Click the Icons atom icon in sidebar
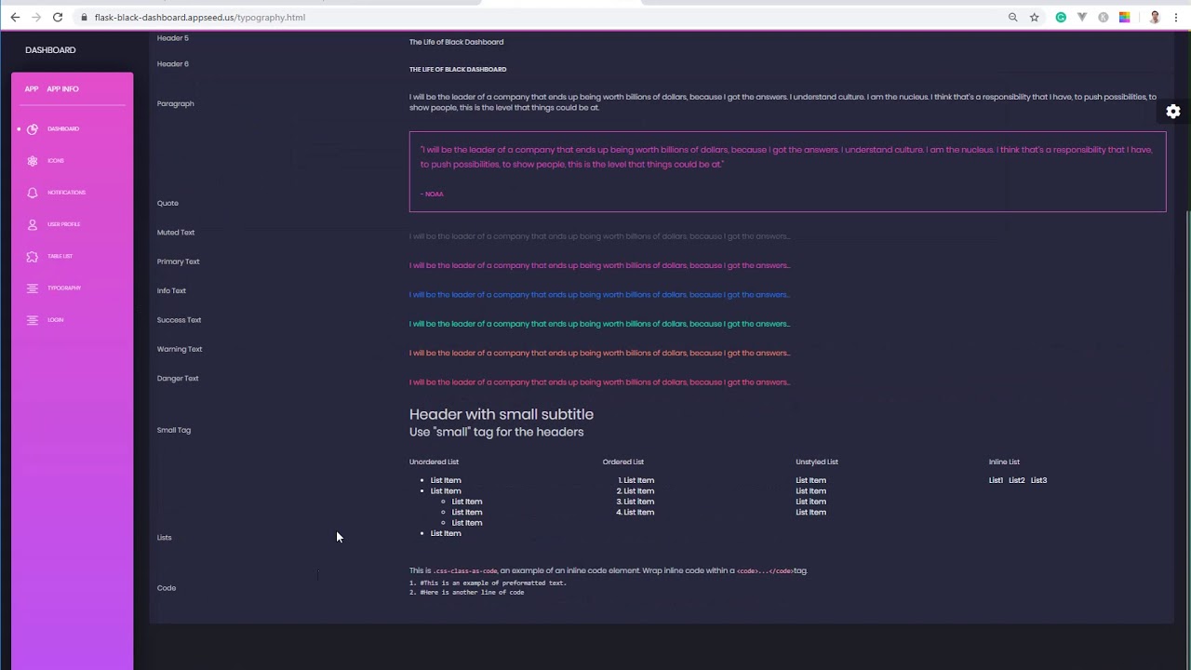1191x670 pixels. [x=33, y=161]
